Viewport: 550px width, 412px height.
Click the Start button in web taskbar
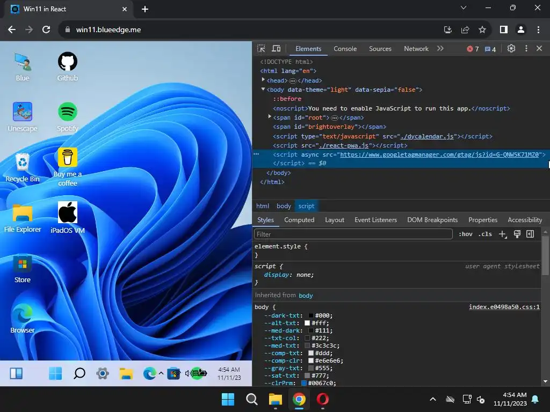point(55,373)
